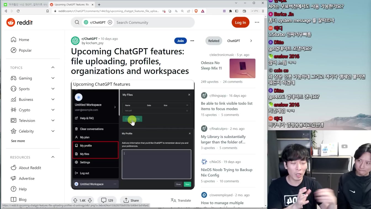This screenshot has height=209, width=371.
Task: Open r/thingsapp todo list post
Action: click(x=227, y=106)
